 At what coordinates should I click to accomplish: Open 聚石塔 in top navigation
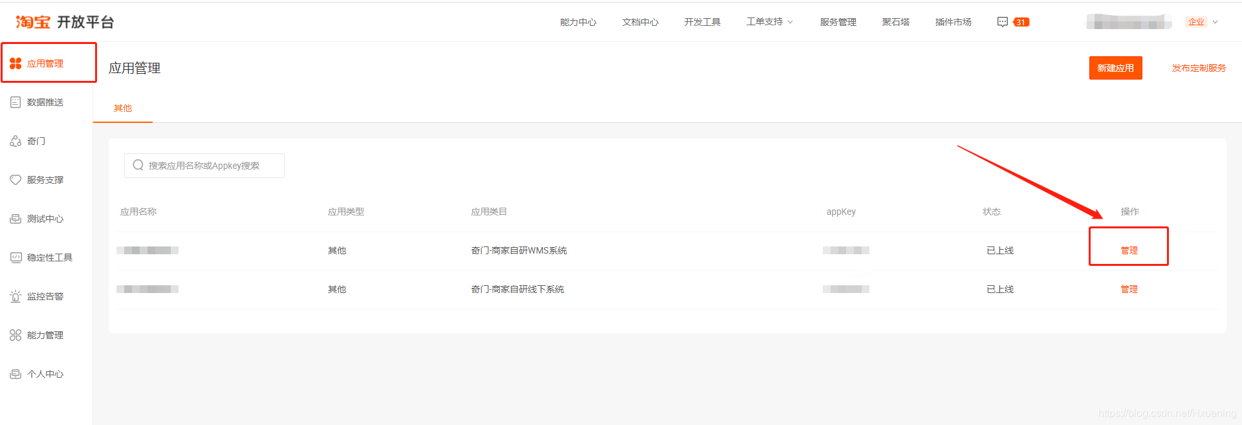[896, 22]
